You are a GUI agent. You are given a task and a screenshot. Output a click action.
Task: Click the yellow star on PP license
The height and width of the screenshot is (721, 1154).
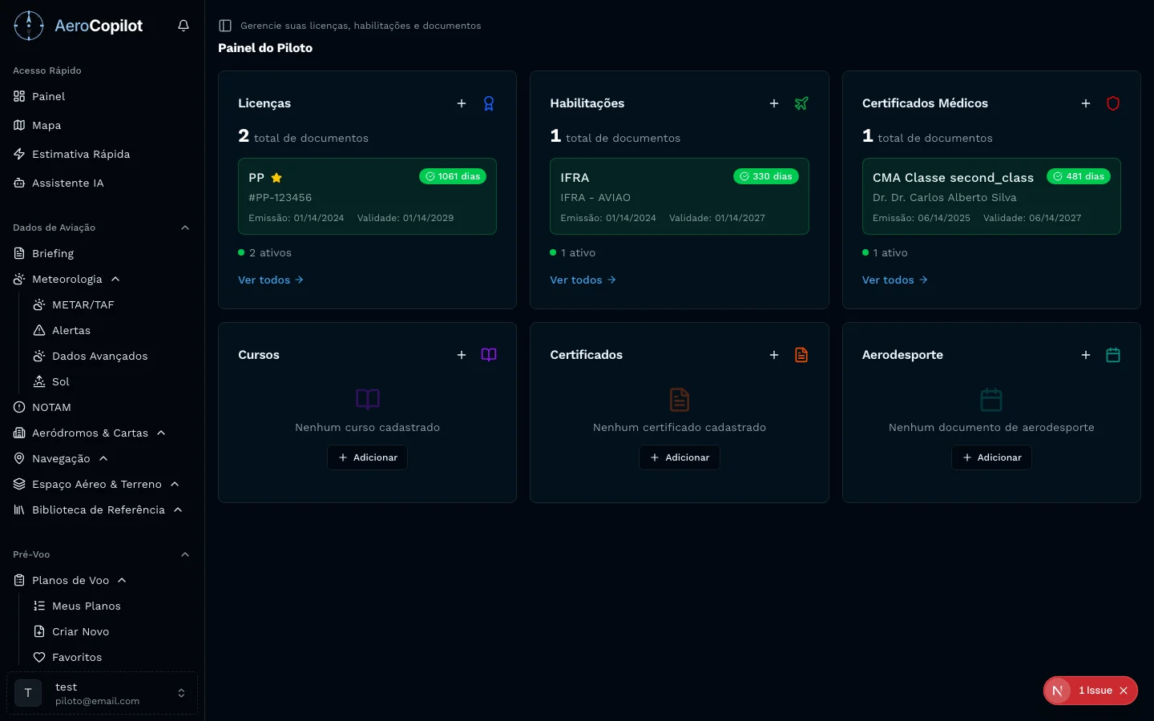pyautogui.click(x=276, y=178)
